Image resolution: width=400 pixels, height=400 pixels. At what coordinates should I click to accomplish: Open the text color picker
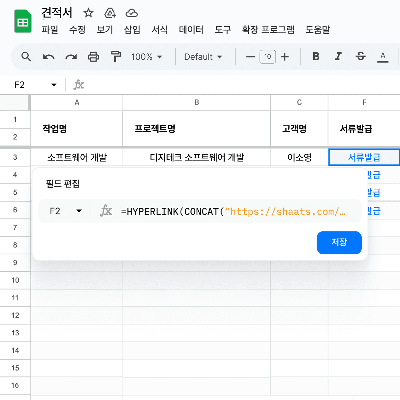(383, 57)
